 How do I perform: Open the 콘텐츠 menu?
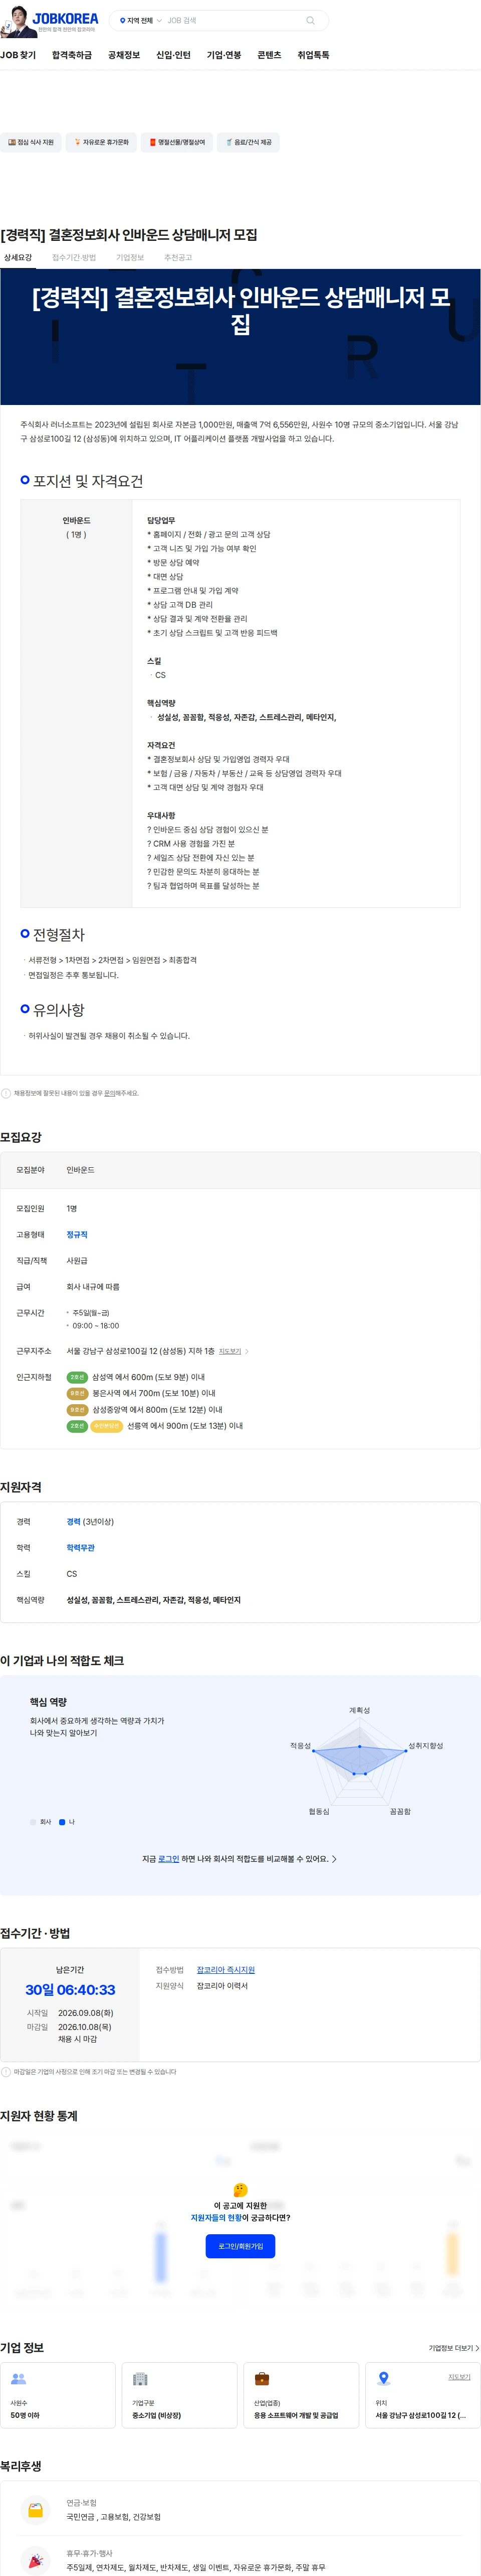pyautogui.click(x=270, y=55)
